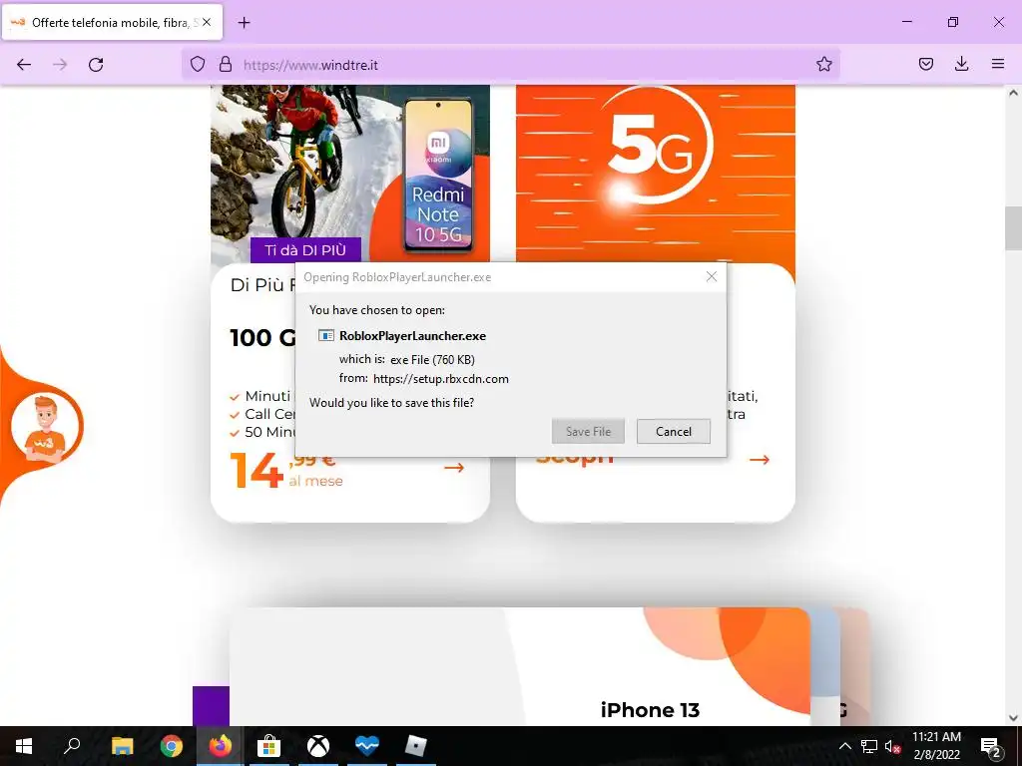1022x766 pixels.
Task: Open the WindTre assistant avatar chat
Action: pos(44,428)
